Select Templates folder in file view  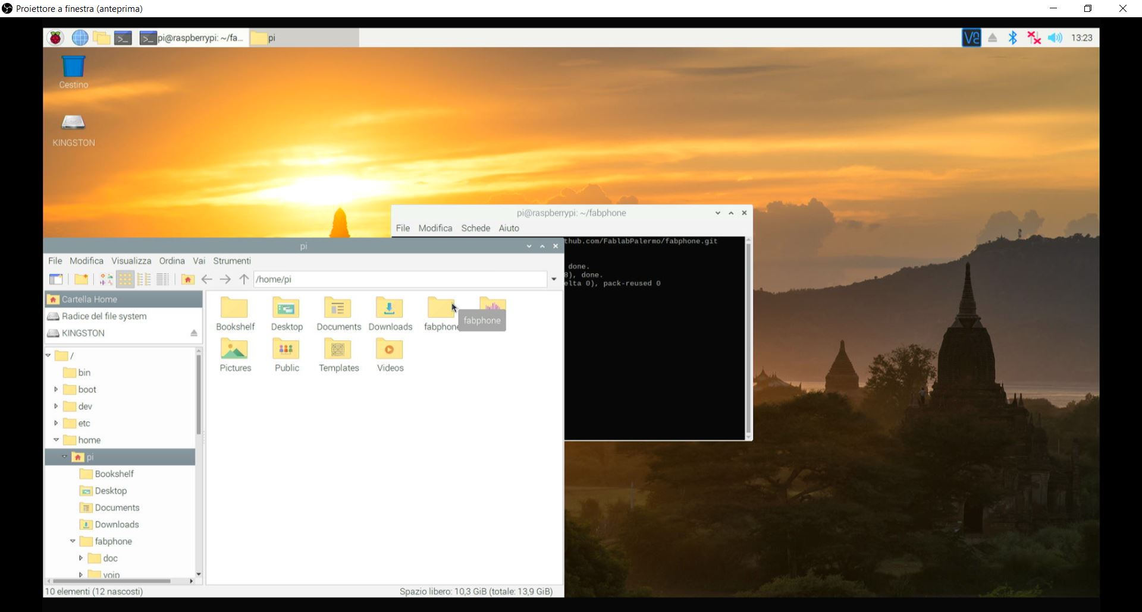(338, 355)
